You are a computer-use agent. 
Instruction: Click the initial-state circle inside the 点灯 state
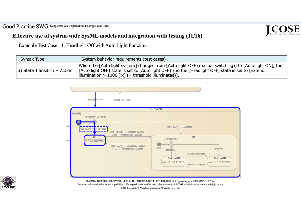(159, 144)
